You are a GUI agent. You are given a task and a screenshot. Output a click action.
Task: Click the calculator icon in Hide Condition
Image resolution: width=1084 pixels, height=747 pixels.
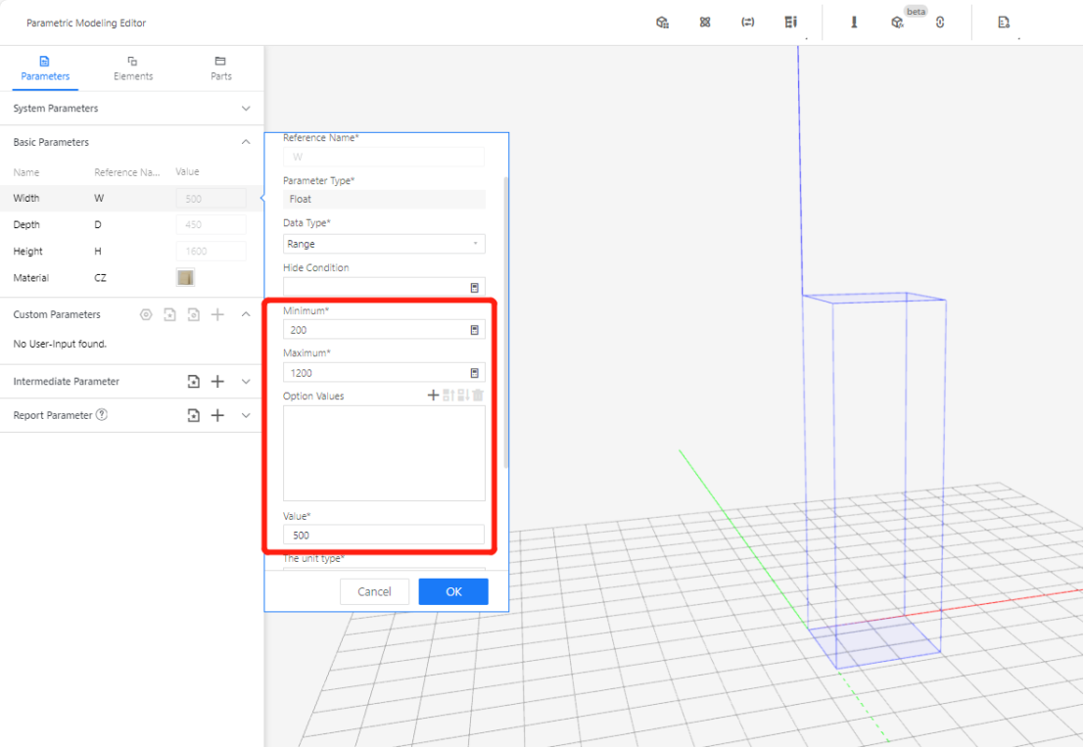(x=475, y=287)
